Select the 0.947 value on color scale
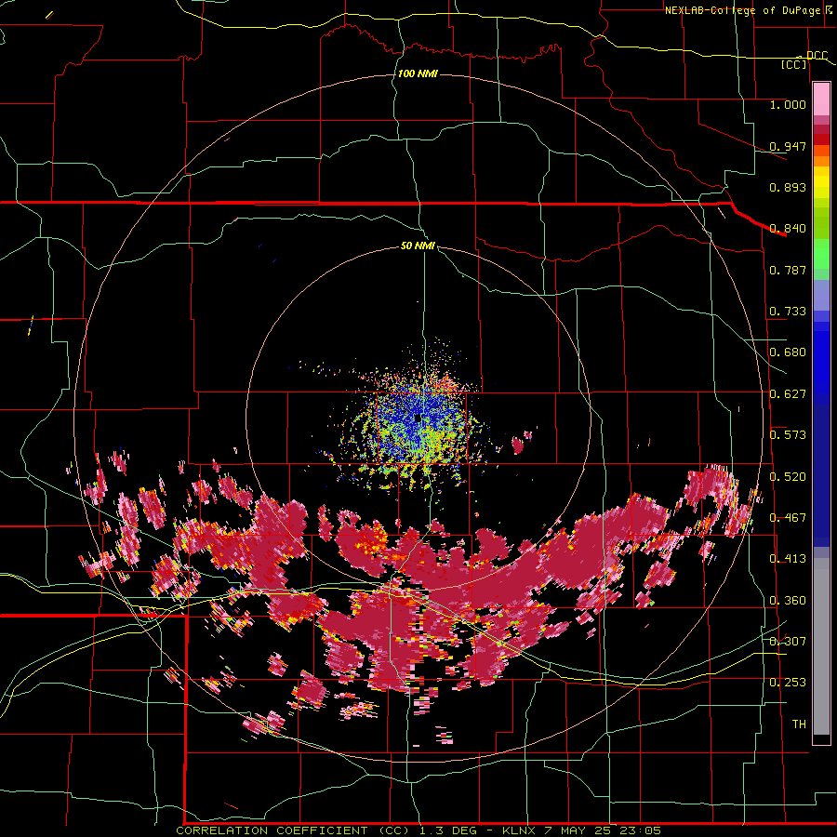Screen dimensions: 837x837 [x=788, y=146]
